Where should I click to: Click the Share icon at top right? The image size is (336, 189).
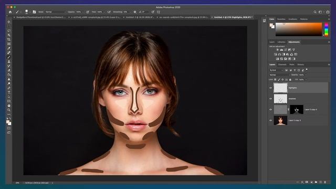point(328,12)
